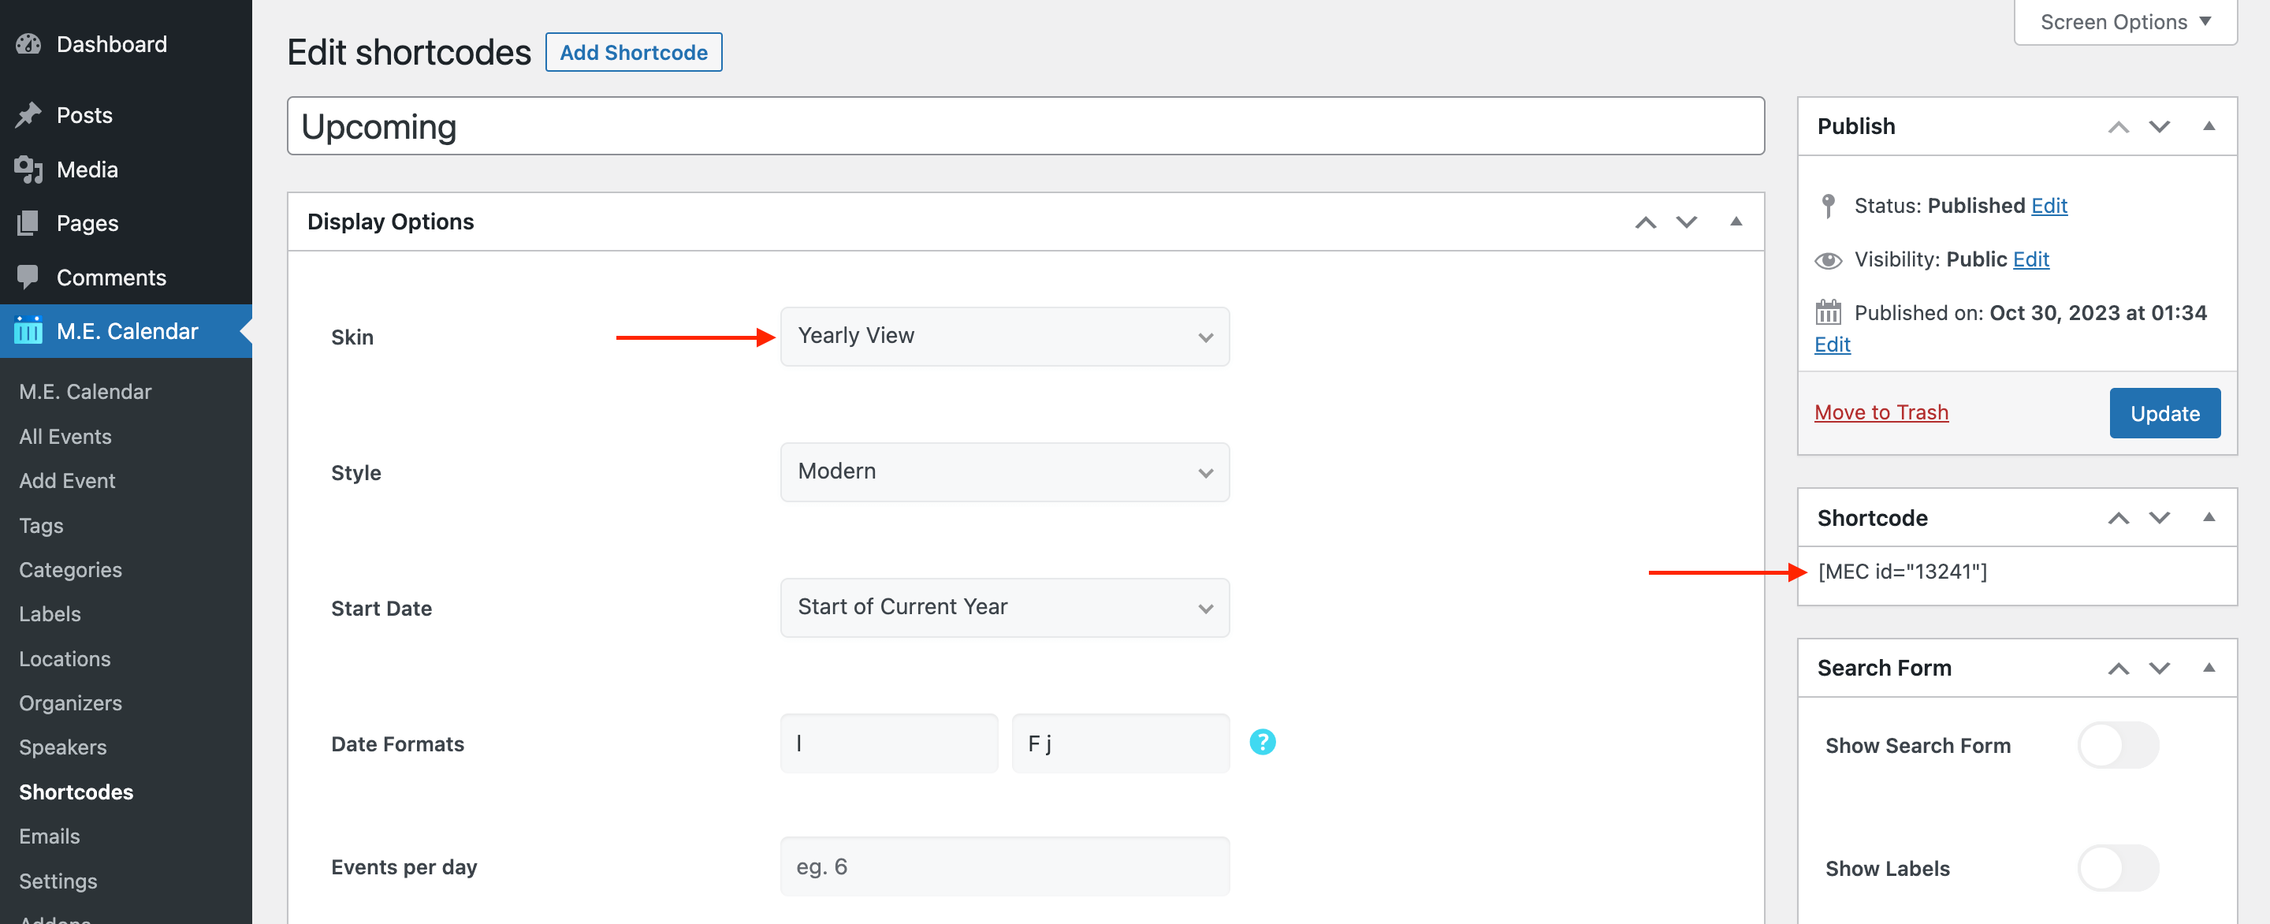Click the Pages icon in sidebar
This screenshot has width=2270, height=924.
(28, 223)
